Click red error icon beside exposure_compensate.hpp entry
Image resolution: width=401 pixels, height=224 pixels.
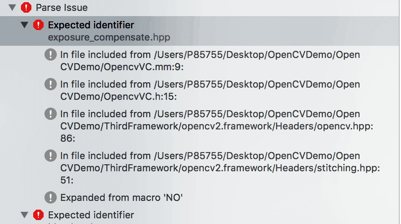point(38,25)
